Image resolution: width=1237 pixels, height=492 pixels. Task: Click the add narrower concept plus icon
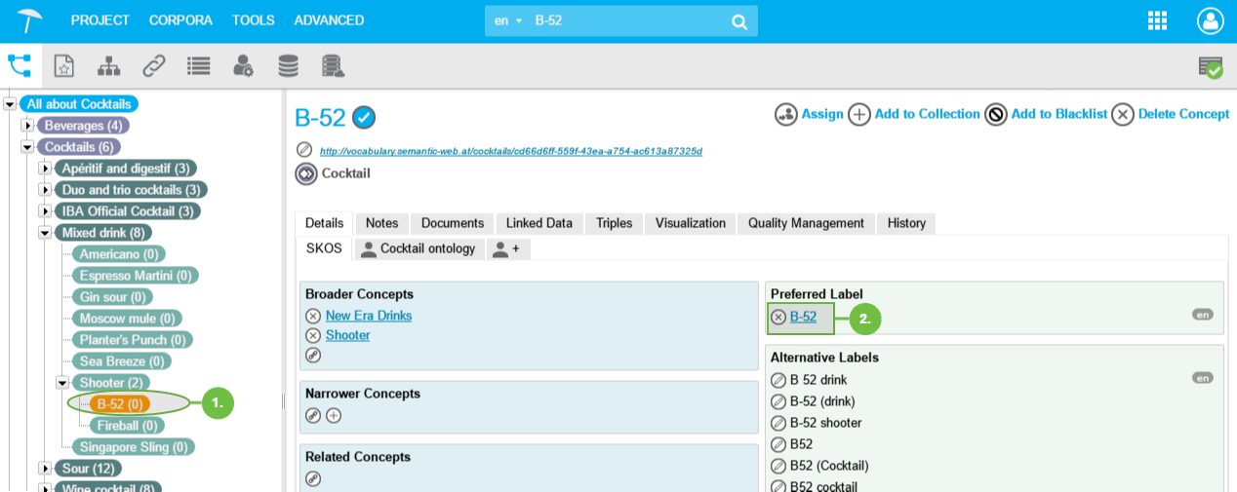(334, 415)
